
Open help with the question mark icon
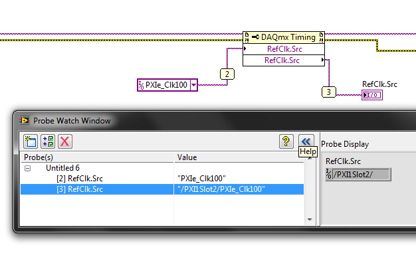coord(286,141)
